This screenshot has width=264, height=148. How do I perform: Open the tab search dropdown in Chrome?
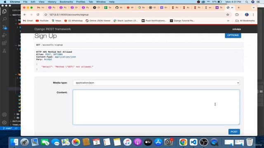click(x=254, y=7)
